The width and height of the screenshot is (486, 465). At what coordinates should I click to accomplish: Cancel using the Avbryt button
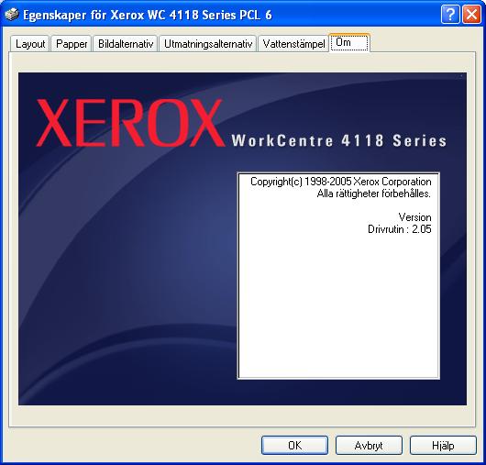(369, 446)
